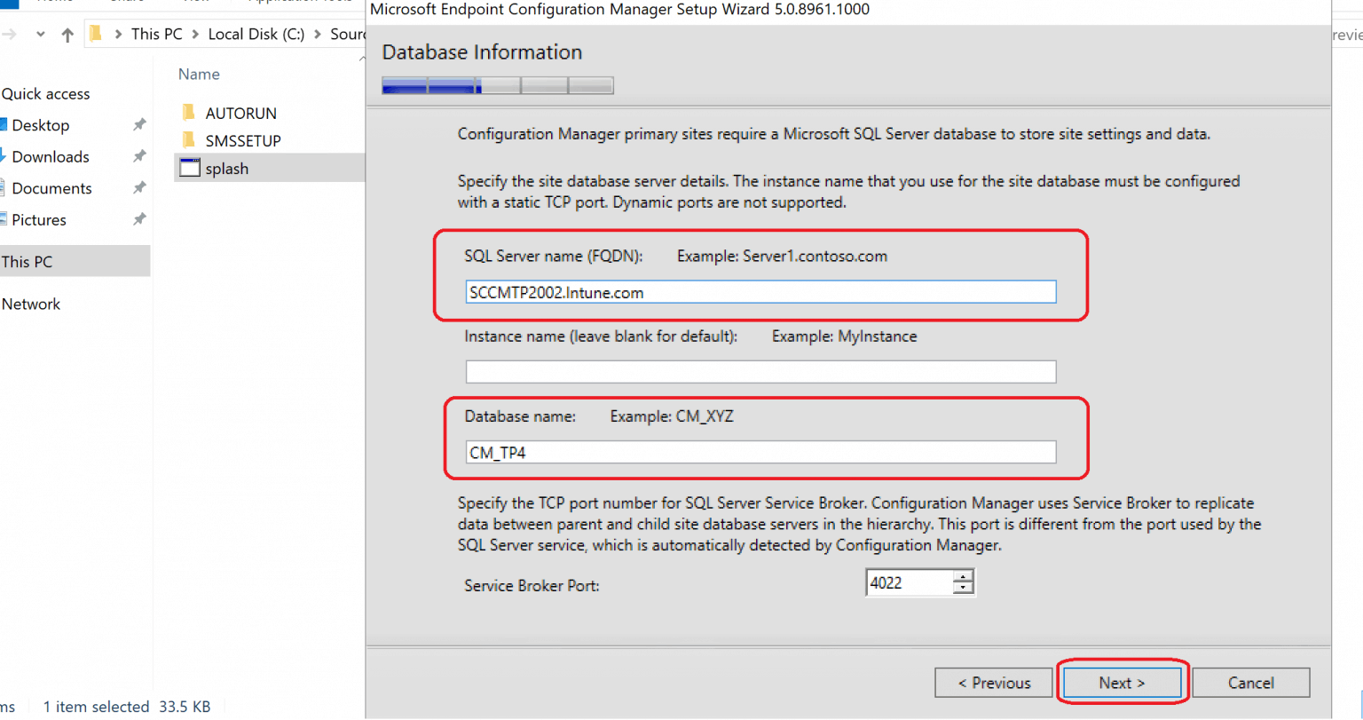Click the AUTORUN folder icon
Viewport: 1363px width, 720px height.
188,113
